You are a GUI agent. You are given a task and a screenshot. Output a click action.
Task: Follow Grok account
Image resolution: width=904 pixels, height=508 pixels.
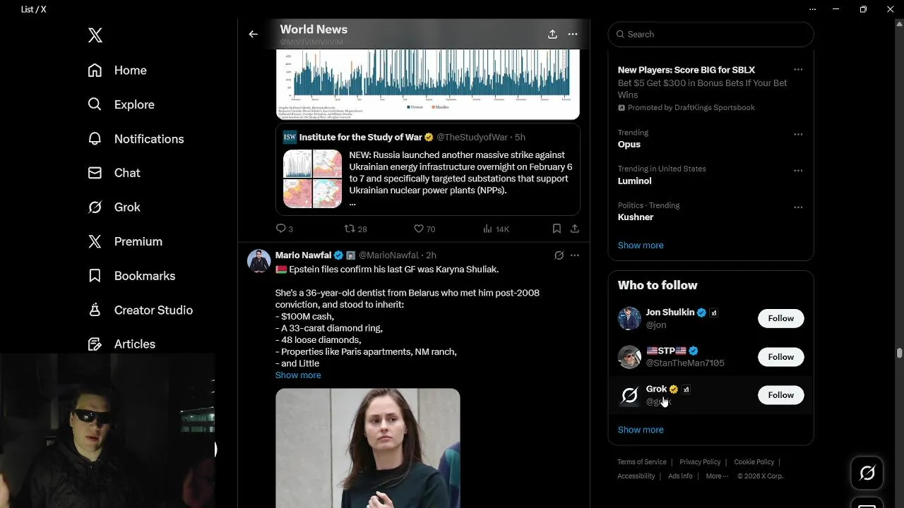click(780, 395)
